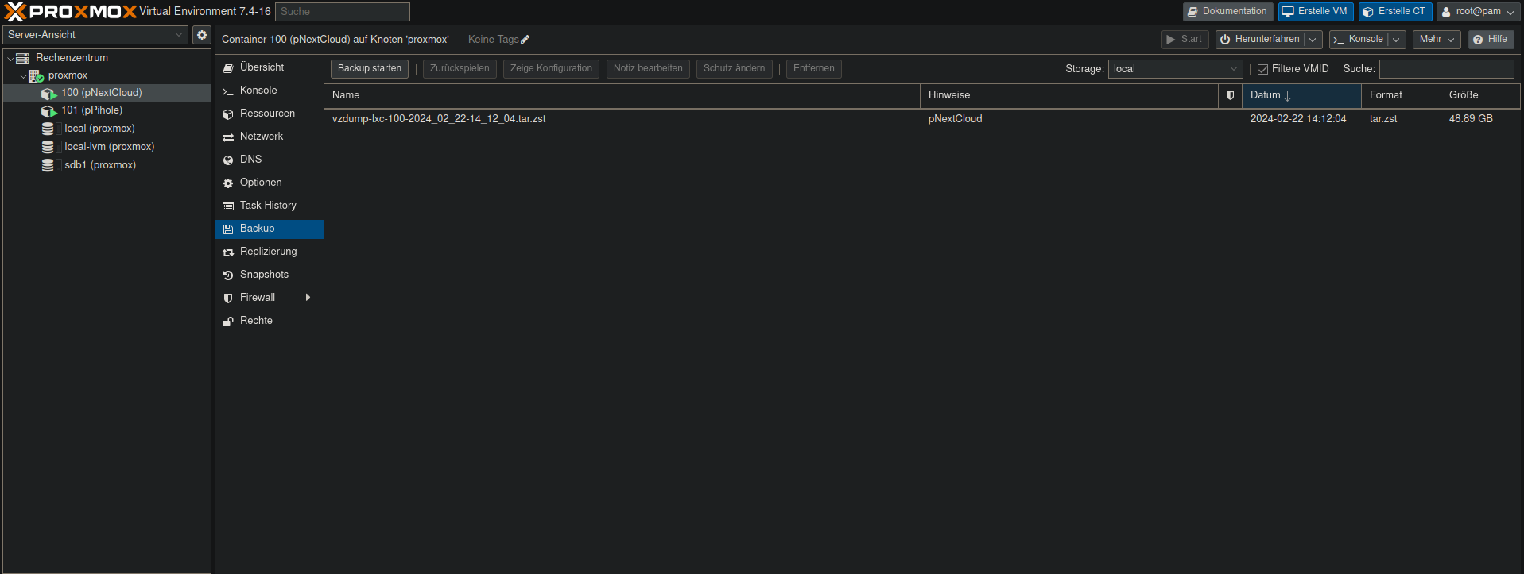This screenshot has width=1524, height=574.
Task: Click the proxmox node icon
Action: 36,76
